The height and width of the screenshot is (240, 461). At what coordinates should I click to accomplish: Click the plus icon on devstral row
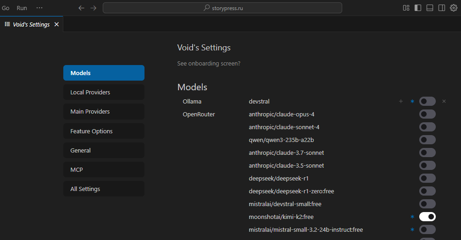[401, 101]
